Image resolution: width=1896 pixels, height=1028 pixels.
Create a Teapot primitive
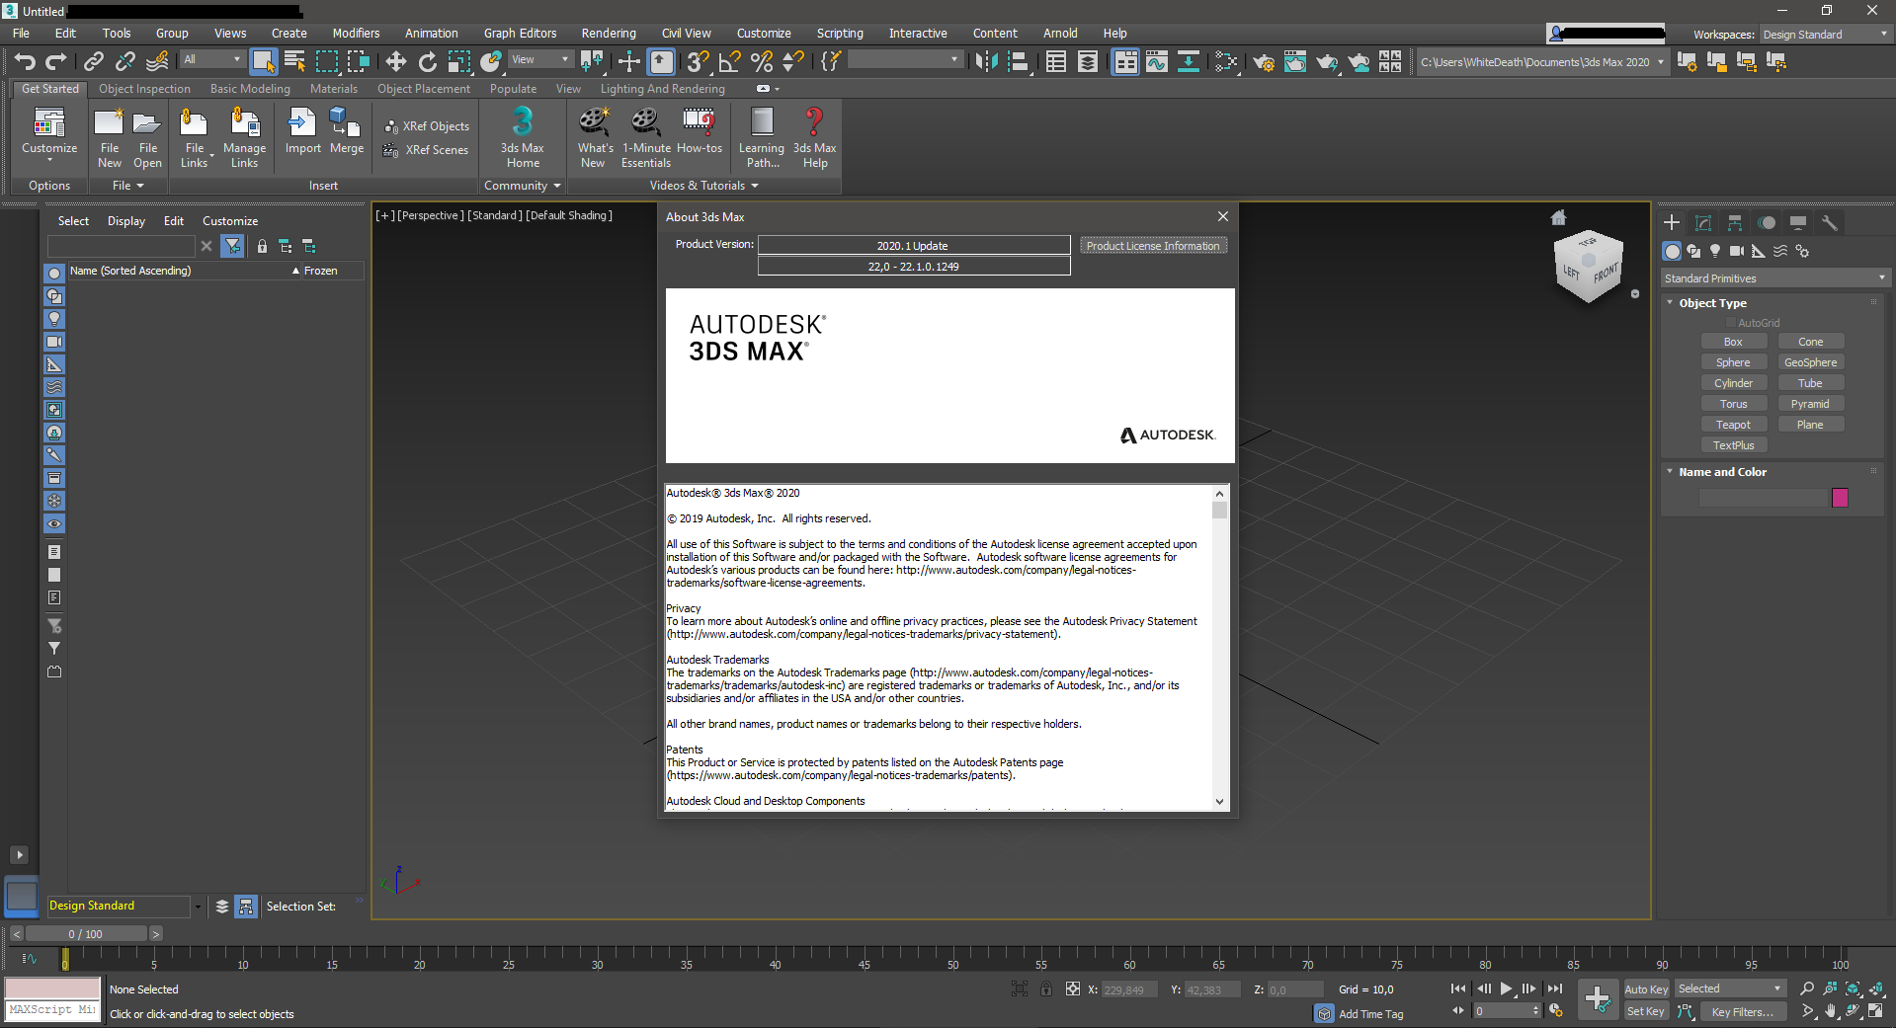(1733, 425)
